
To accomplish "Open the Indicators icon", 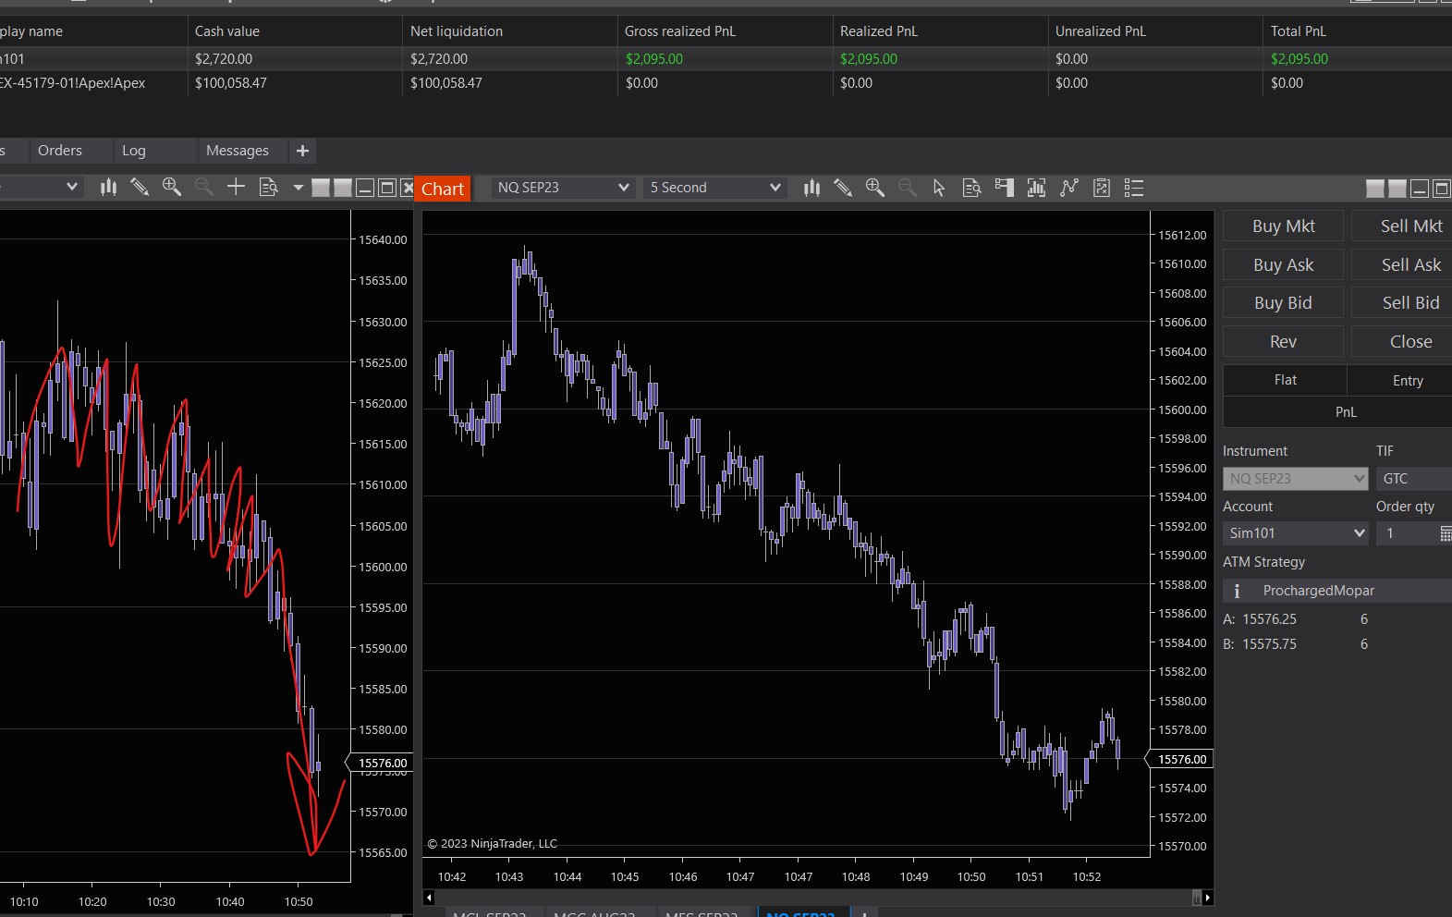I will 1036,188.
